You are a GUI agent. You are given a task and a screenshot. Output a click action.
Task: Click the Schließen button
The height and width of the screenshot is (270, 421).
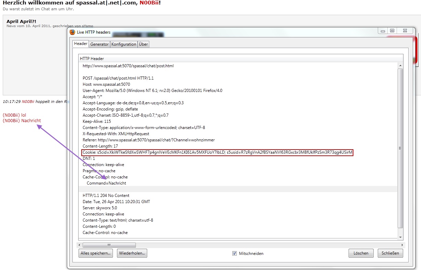(390, 254)
